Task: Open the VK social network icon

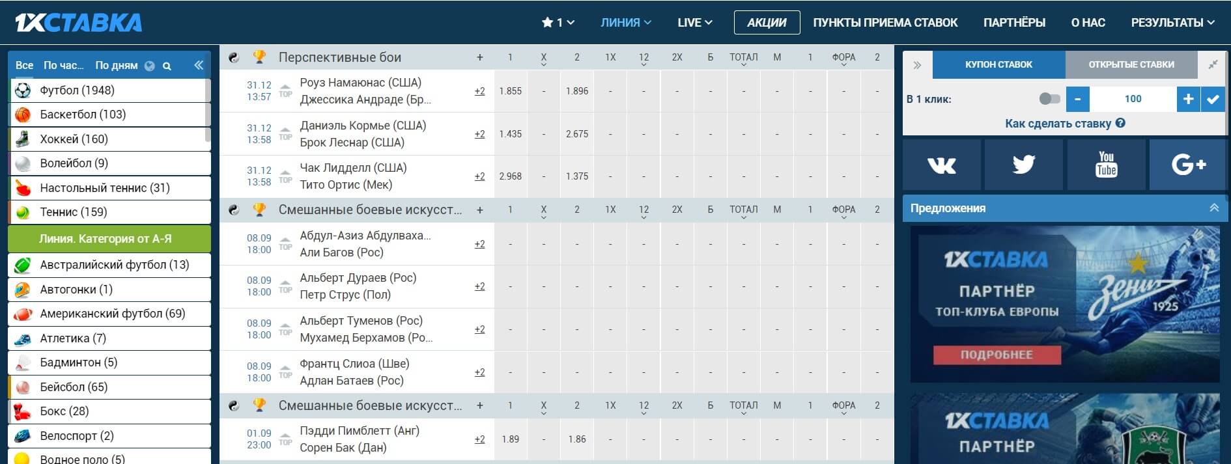Action: point(941,165)
